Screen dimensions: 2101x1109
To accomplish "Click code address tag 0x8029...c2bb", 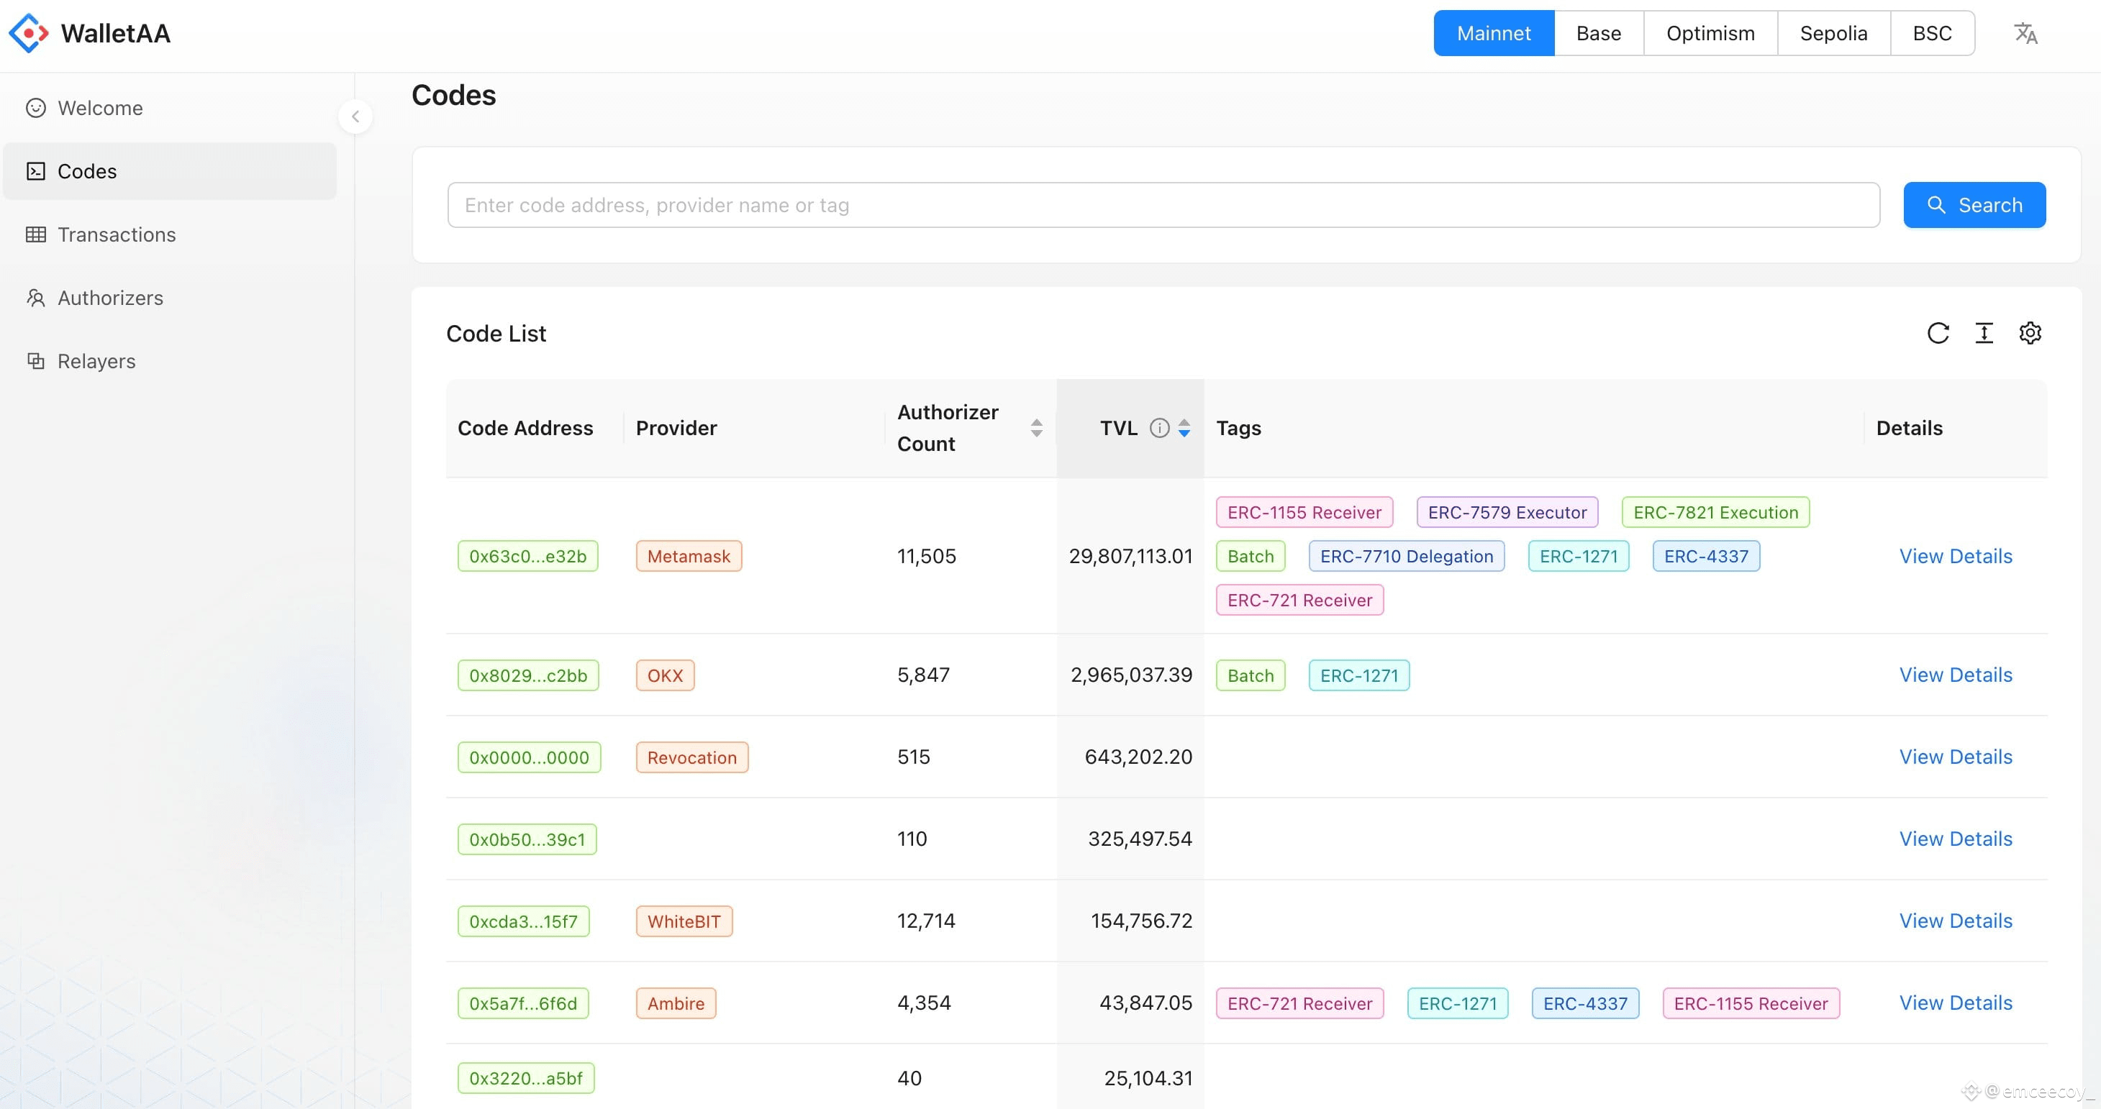I will click(x=527, y=675).
